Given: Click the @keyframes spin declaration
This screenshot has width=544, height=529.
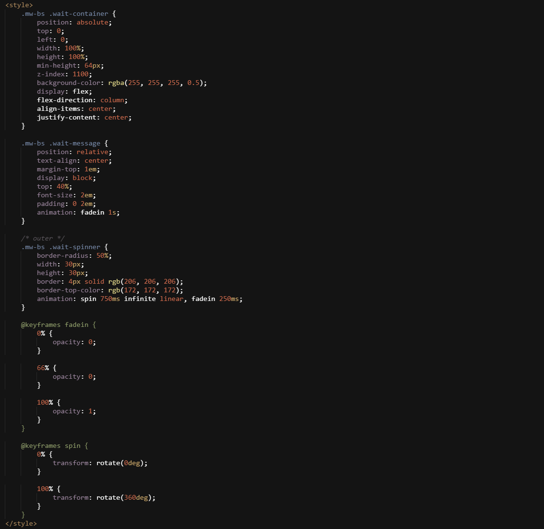Looking at the screenshot, I should click(x=54, y=445).
